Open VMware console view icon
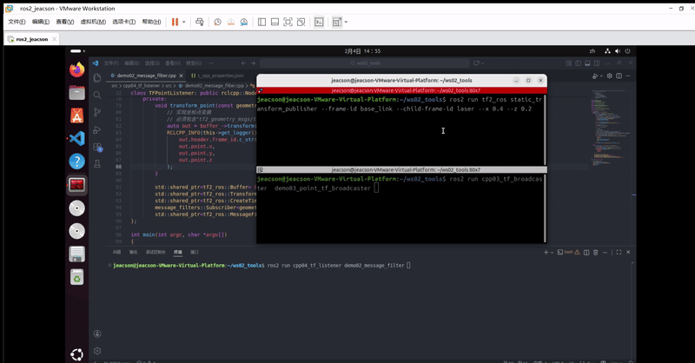Viewport: 695px width, 363px height. coord(319,22)
